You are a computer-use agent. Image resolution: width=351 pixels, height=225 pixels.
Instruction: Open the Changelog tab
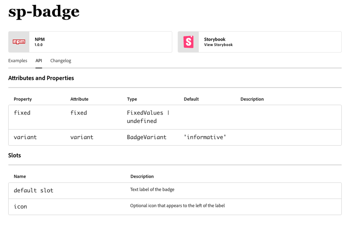61,61
